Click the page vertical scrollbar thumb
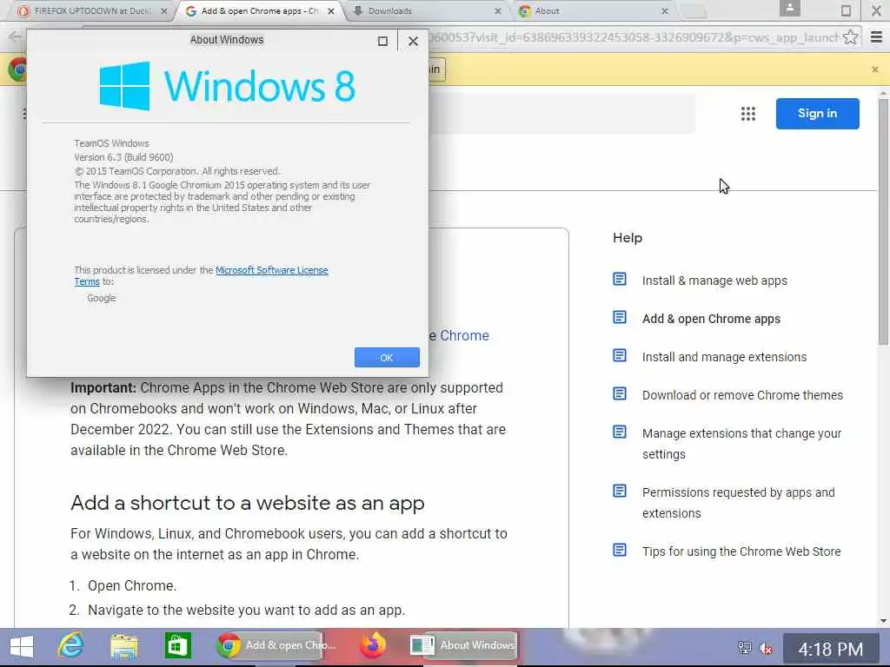The width and height of the screenshot is (890, 667). [x=883, y=221]
